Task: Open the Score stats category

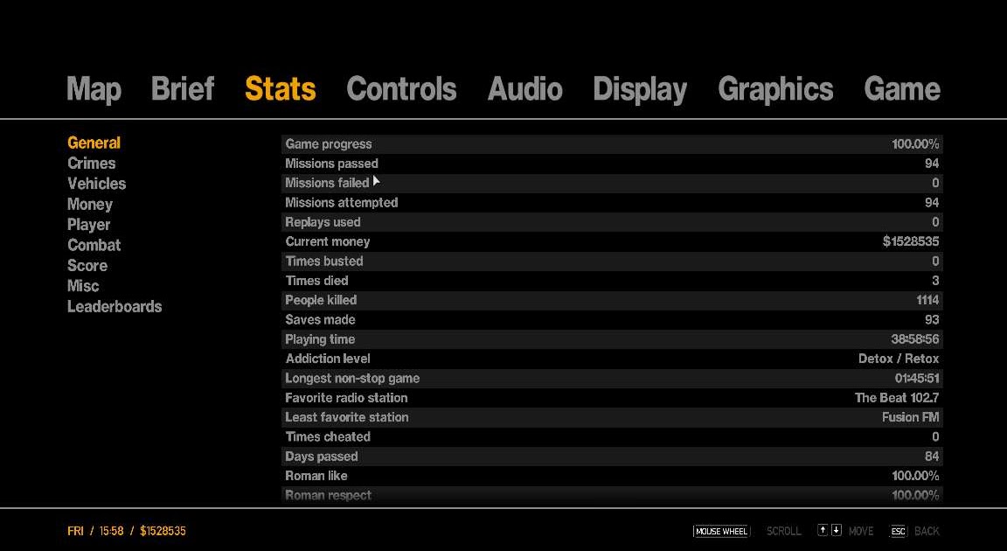Action: pyautogui.click(x=87, y=265)
